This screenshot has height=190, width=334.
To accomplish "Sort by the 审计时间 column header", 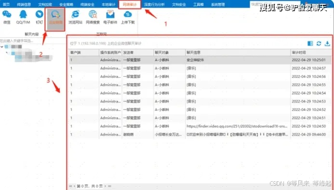I will coord(311,52).
